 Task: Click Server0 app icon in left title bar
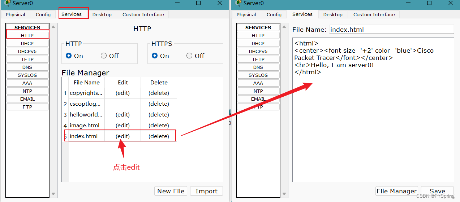tap(7, 3)
